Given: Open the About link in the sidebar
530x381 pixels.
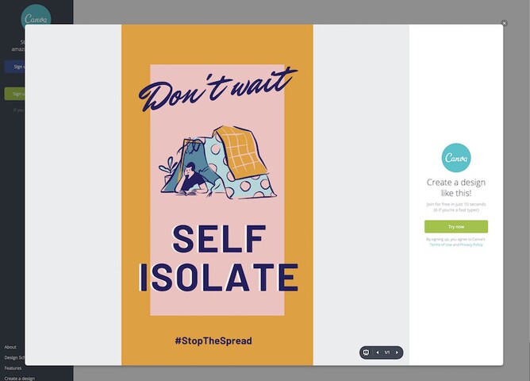Looking at the screenshot, I should 10,347.
